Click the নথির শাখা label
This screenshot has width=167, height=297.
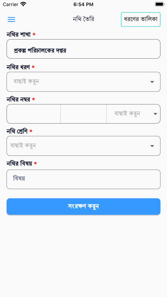pos(19,35)
